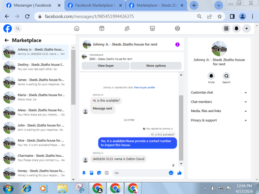Open the Alexa conversation in list
Image resolution: width=259 pixels, height=194 pixels.
(35, 113)
